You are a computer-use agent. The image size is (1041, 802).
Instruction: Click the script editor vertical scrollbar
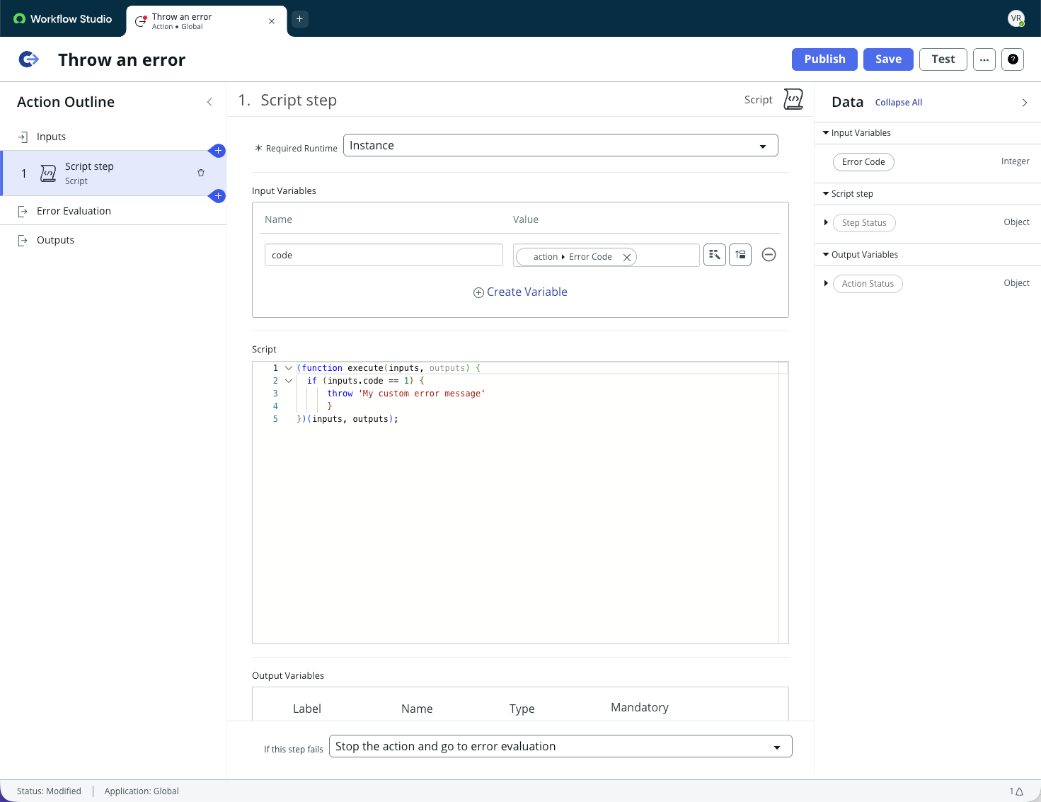tap(783, 503)
